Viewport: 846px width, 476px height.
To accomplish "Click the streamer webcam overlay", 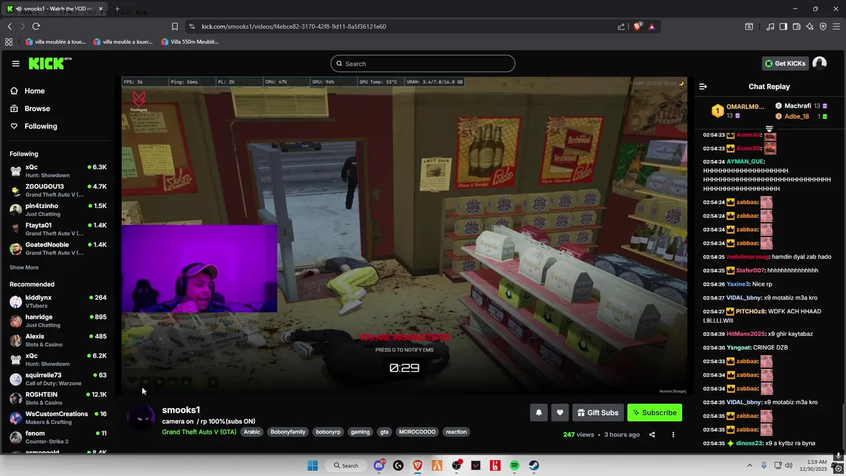I will [x=200, y=268].
